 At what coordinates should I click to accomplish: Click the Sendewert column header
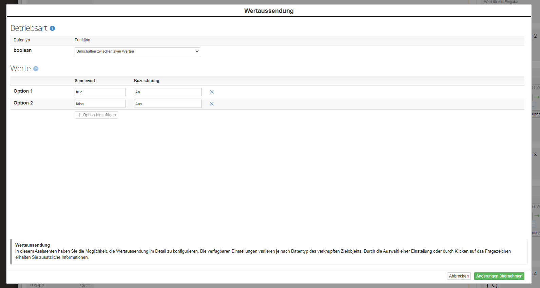(x=85, y=81)
